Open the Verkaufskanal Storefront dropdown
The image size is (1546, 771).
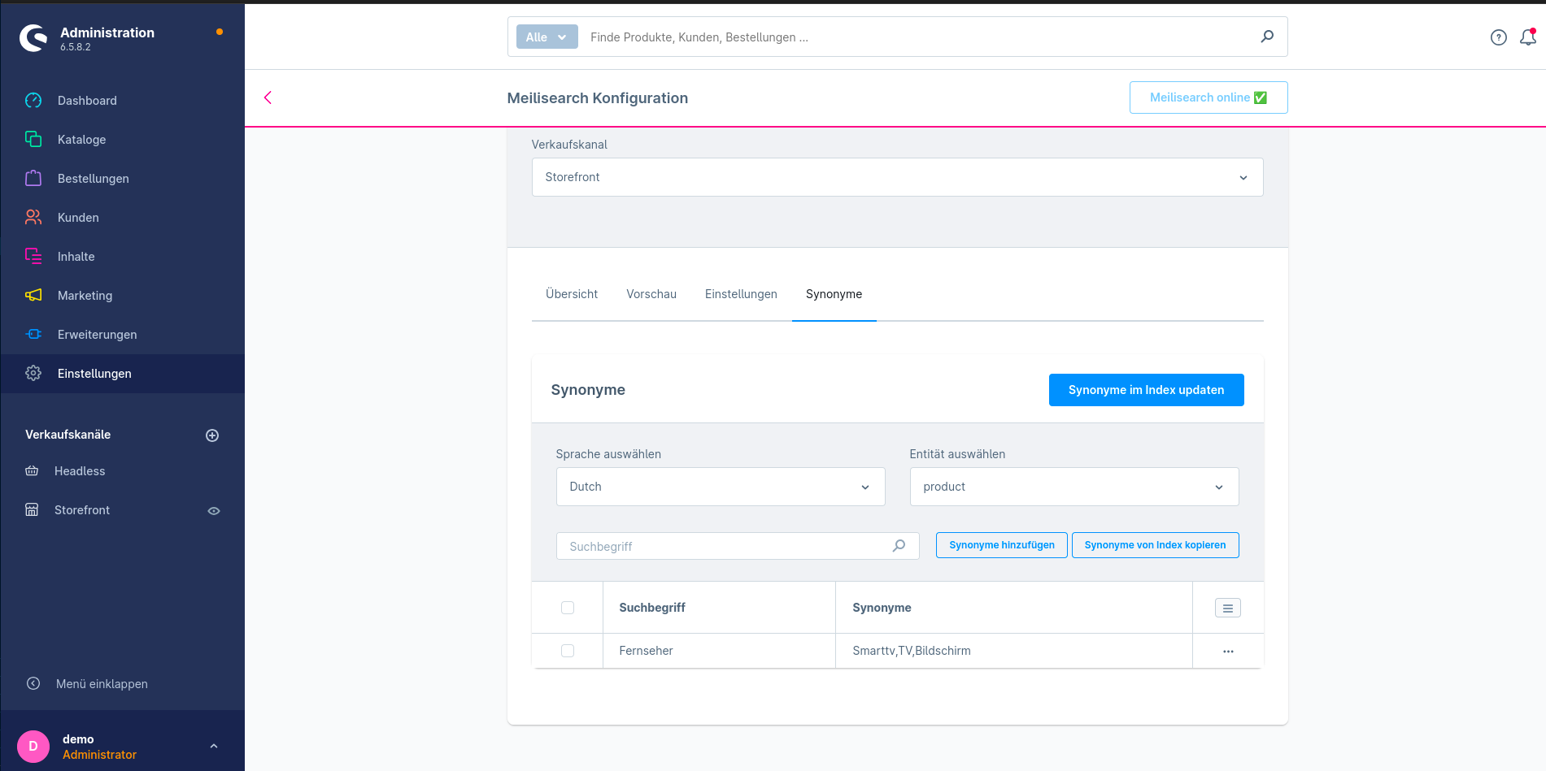pyautogui.click(x=897, y=177)
